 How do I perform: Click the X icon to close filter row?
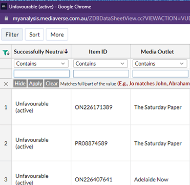(6, 84)
